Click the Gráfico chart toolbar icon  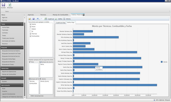pos(56,19)
